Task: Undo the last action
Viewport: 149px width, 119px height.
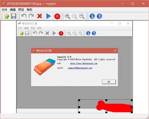Action: pyautogui.click(x=24, y=16)
